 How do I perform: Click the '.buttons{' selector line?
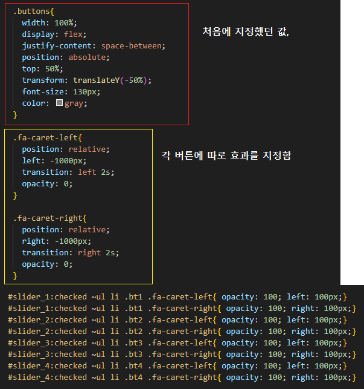click(33, 11)
